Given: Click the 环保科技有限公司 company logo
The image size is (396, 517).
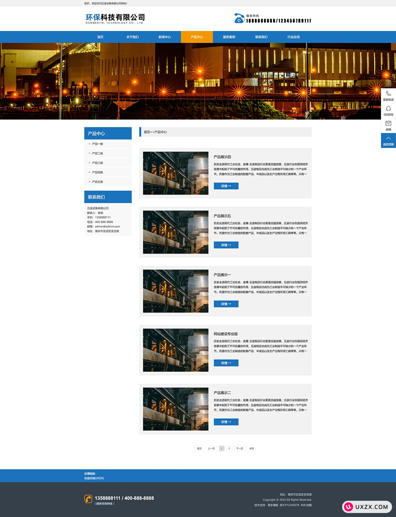Looking at the screenshot, I should (115, 18).
